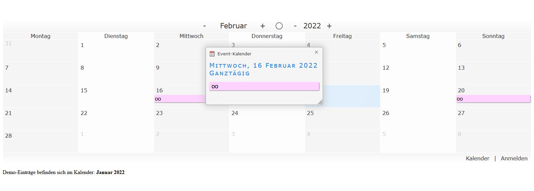
Task: Advance to next month with plus
Action: 263,26
